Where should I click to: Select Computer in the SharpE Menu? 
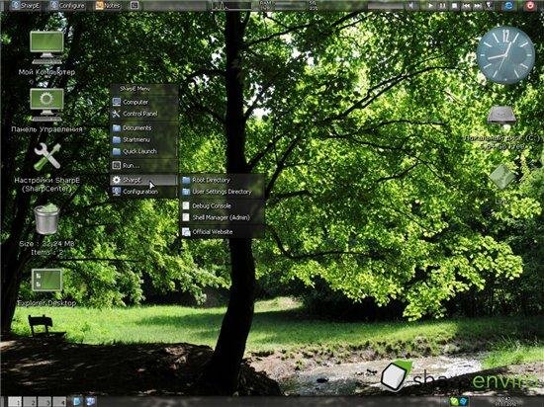tap(143, 102)
